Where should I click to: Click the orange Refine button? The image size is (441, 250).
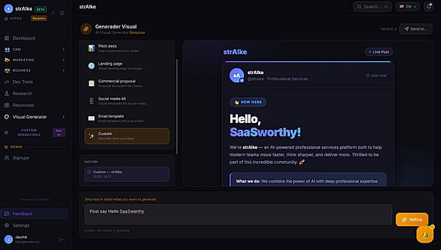(x=412, y=219)
